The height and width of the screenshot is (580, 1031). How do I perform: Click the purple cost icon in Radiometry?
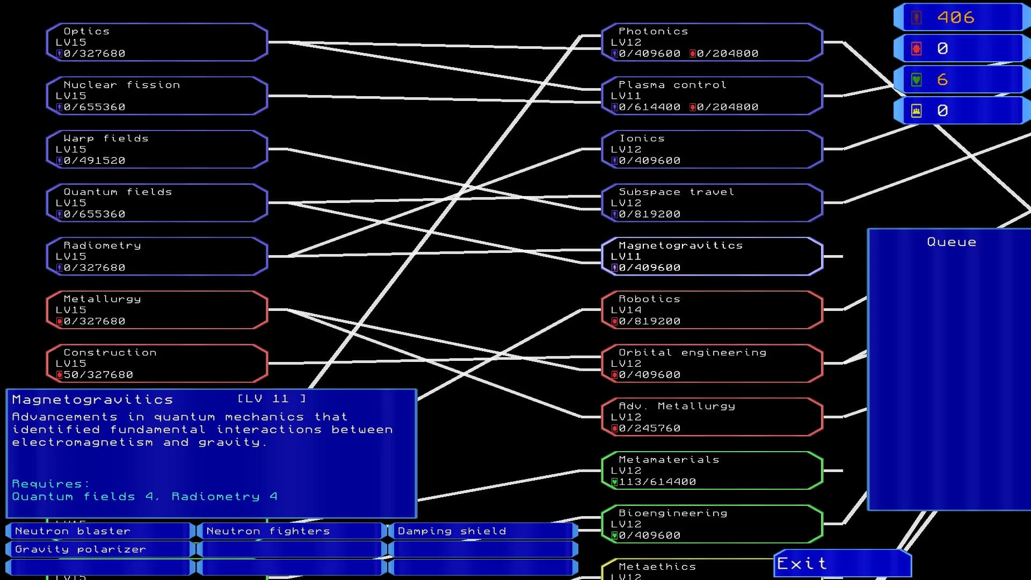[59, 267]
